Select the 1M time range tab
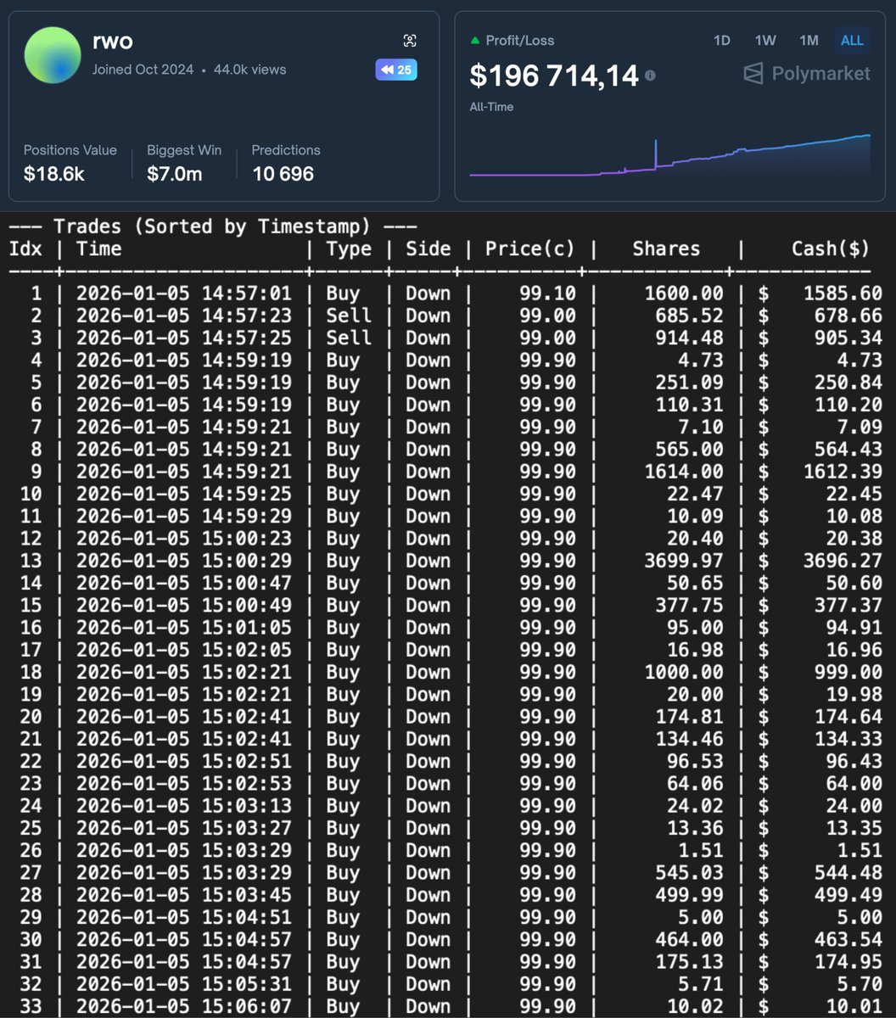Image resolution: width=896 pixels, height=1018 pixels. (x=809, y=41)
